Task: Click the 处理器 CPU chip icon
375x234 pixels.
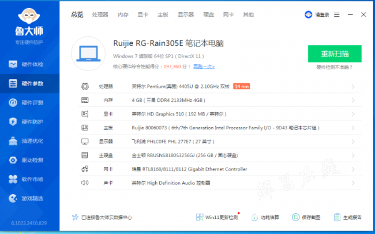Action: click(85, 86)
